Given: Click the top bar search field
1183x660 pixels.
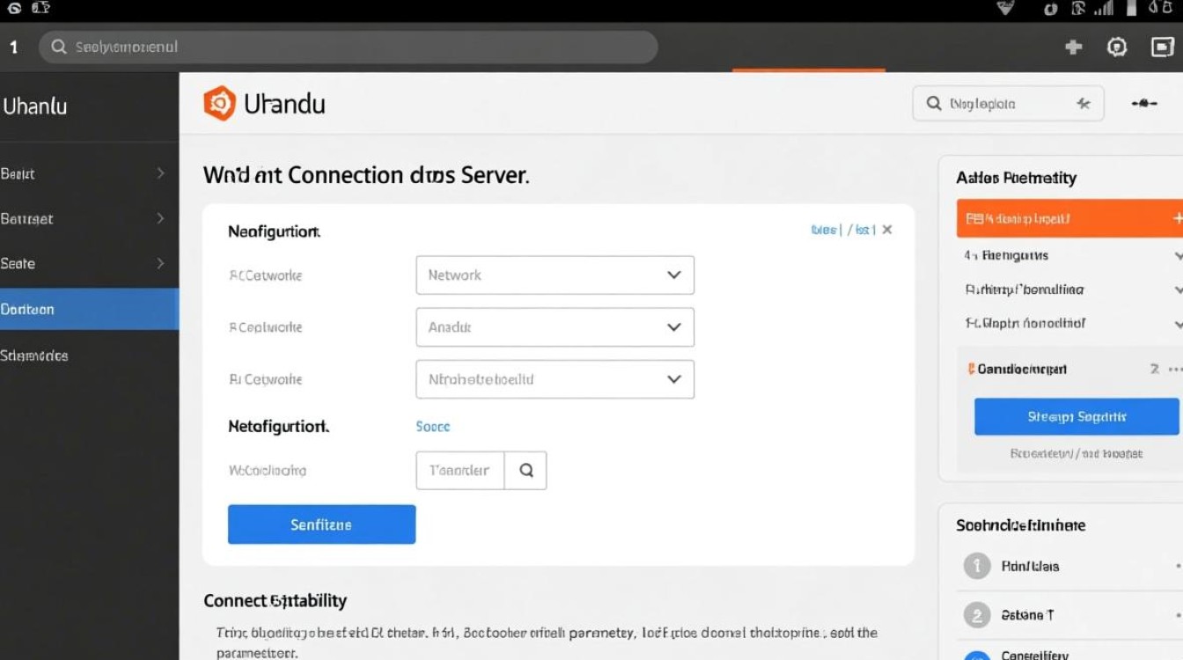Looking at the screenshot, I should tap(348, 48).
